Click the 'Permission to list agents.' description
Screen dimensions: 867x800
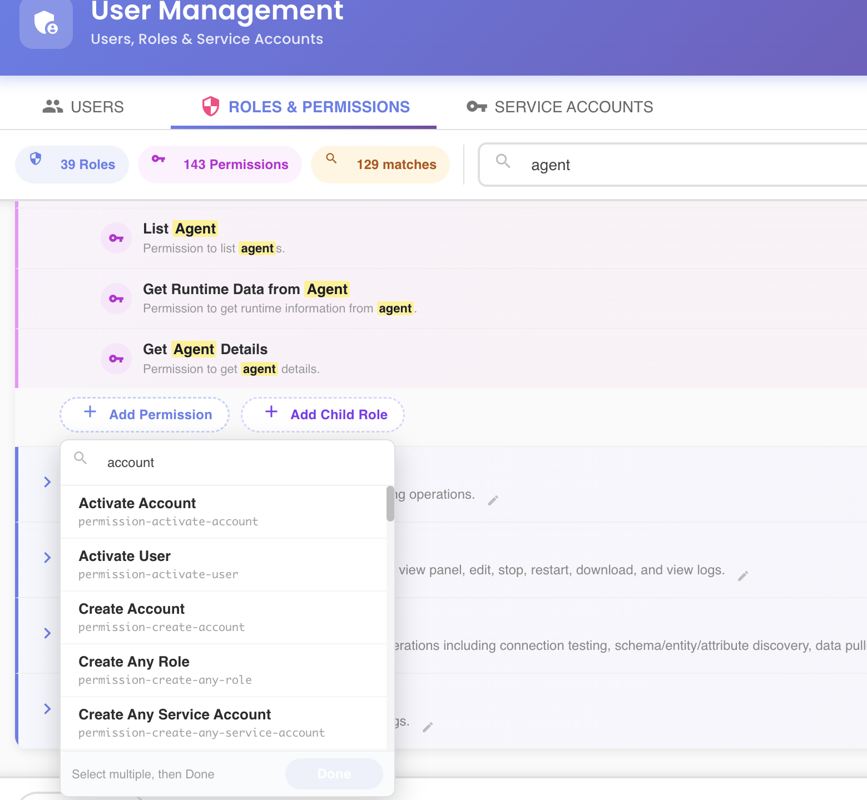coord(214,249)
